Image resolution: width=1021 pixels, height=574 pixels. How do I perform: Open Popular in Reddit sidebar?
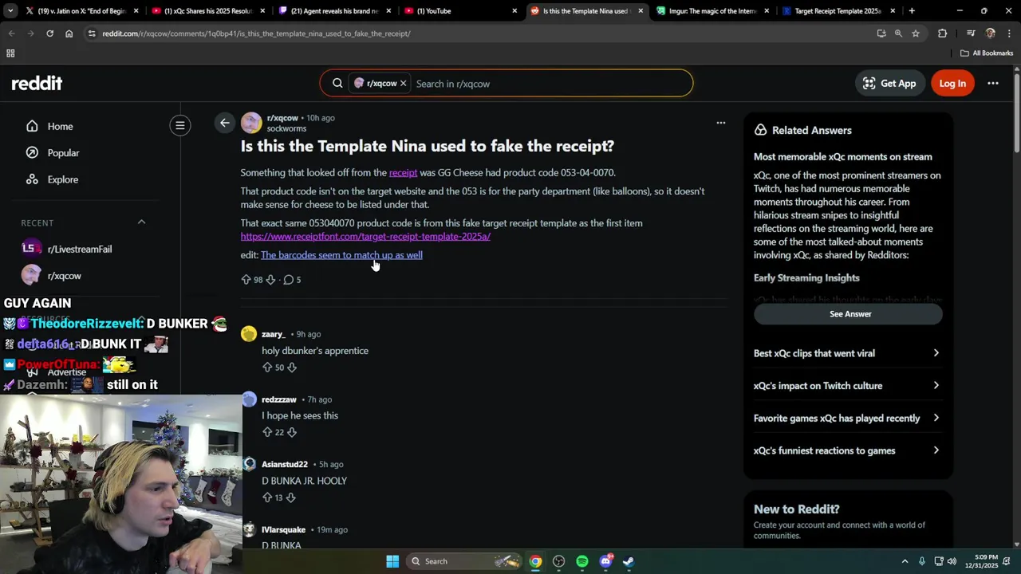click(63, 152)
